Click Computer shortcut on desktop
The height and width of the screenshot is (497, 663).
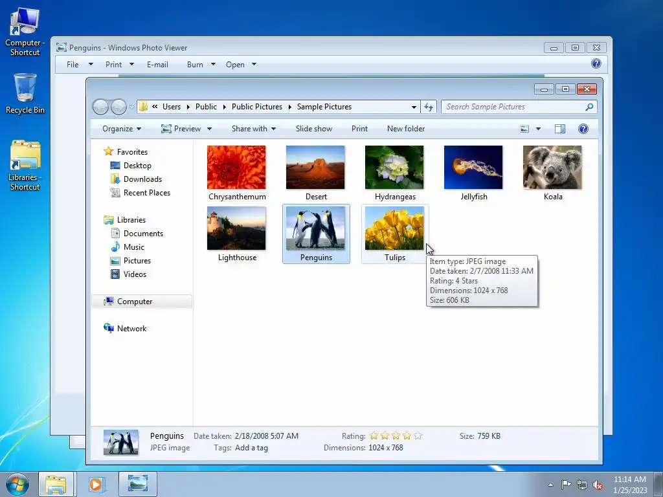tap(25, 32)
